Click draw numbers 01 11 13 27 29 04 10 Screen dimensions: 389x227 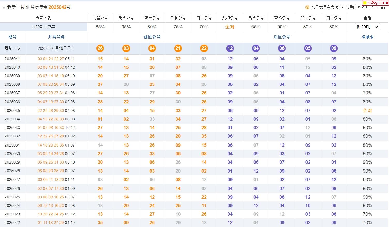pyautogui.click(x=56, y=223)
